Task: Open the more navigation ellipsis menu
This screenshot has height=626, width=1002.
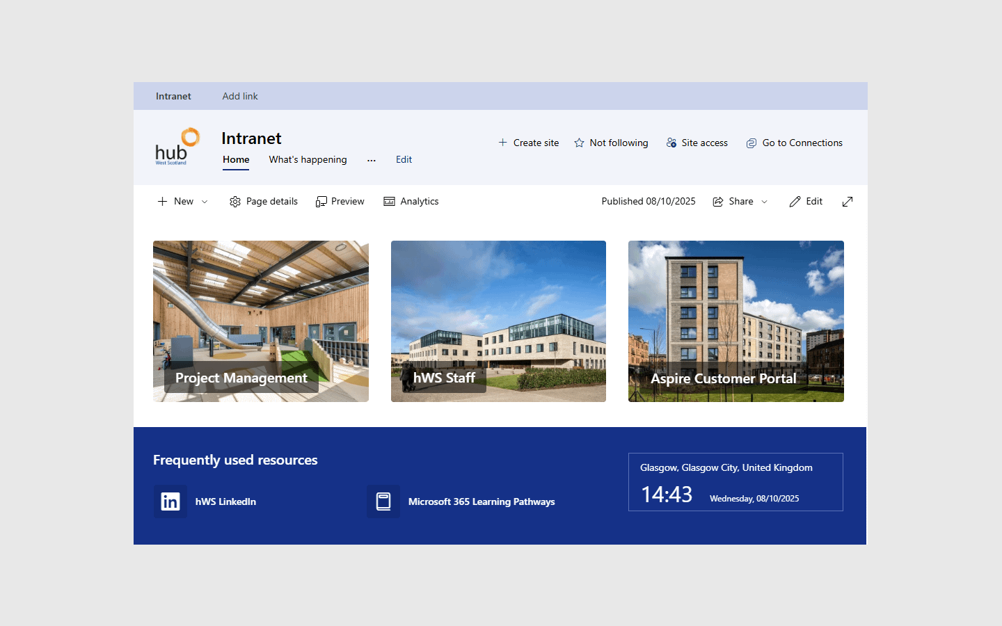Action: tap(372, 160)
